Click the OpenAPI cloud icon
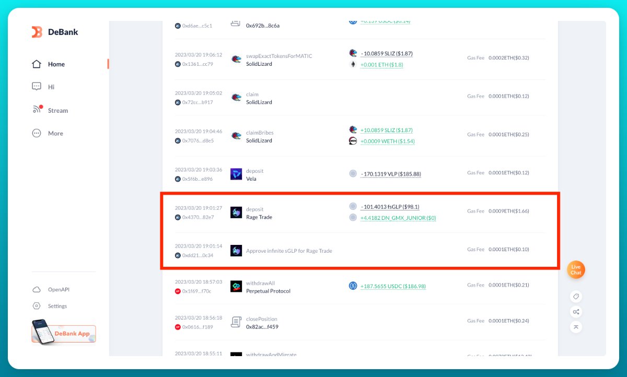 [x=37, y=289]
